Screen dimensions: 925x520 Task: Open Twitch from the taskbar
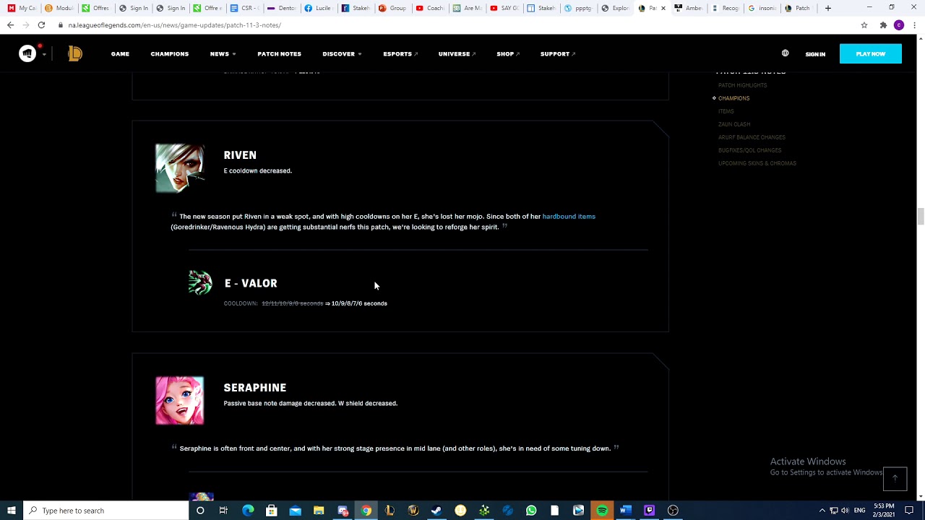(x=649, y=511)
